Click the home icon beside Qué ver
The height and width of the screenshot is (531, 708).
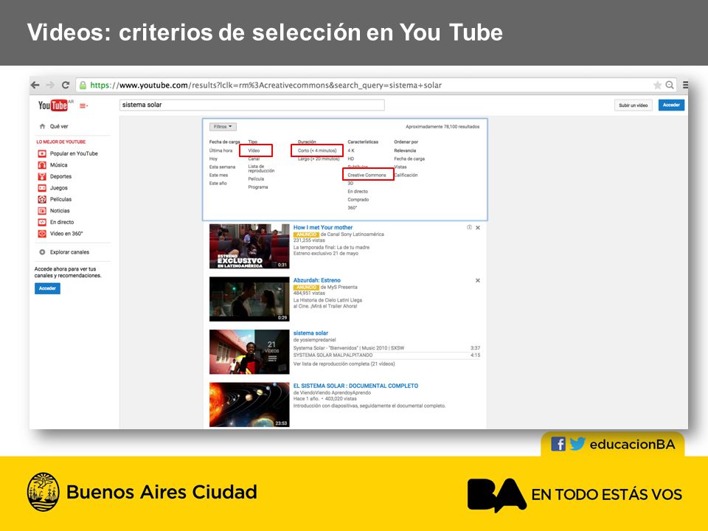43,126
